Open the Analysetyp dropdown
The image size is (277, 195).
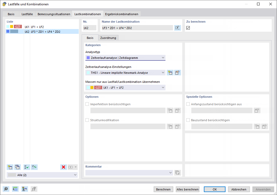click(125, 58)
